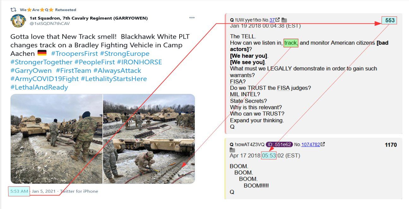Click the folder icon in post 553 header

pos(284,20)
